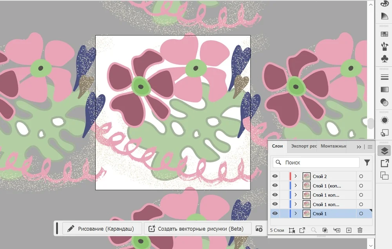Viewport: 392px width, 249px height.
Task: Hide Слой 2 using its eye icon
Action: coord(275,177)
